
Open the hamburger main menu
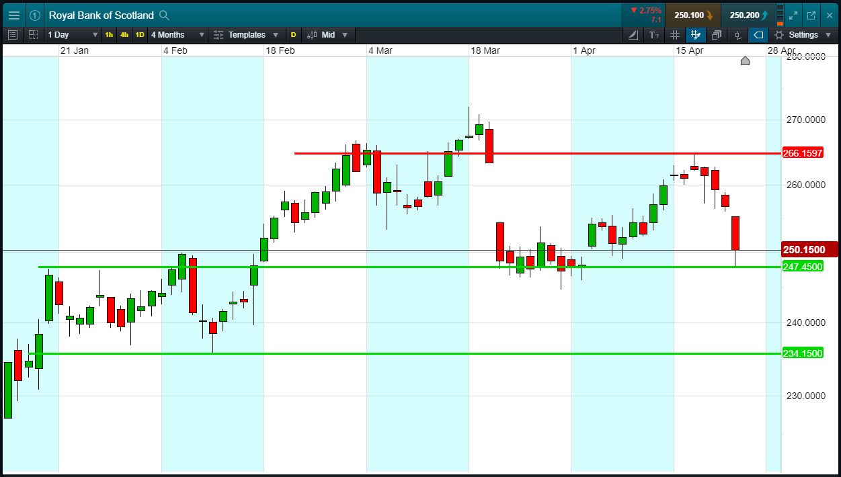click(x=13, y=15)
